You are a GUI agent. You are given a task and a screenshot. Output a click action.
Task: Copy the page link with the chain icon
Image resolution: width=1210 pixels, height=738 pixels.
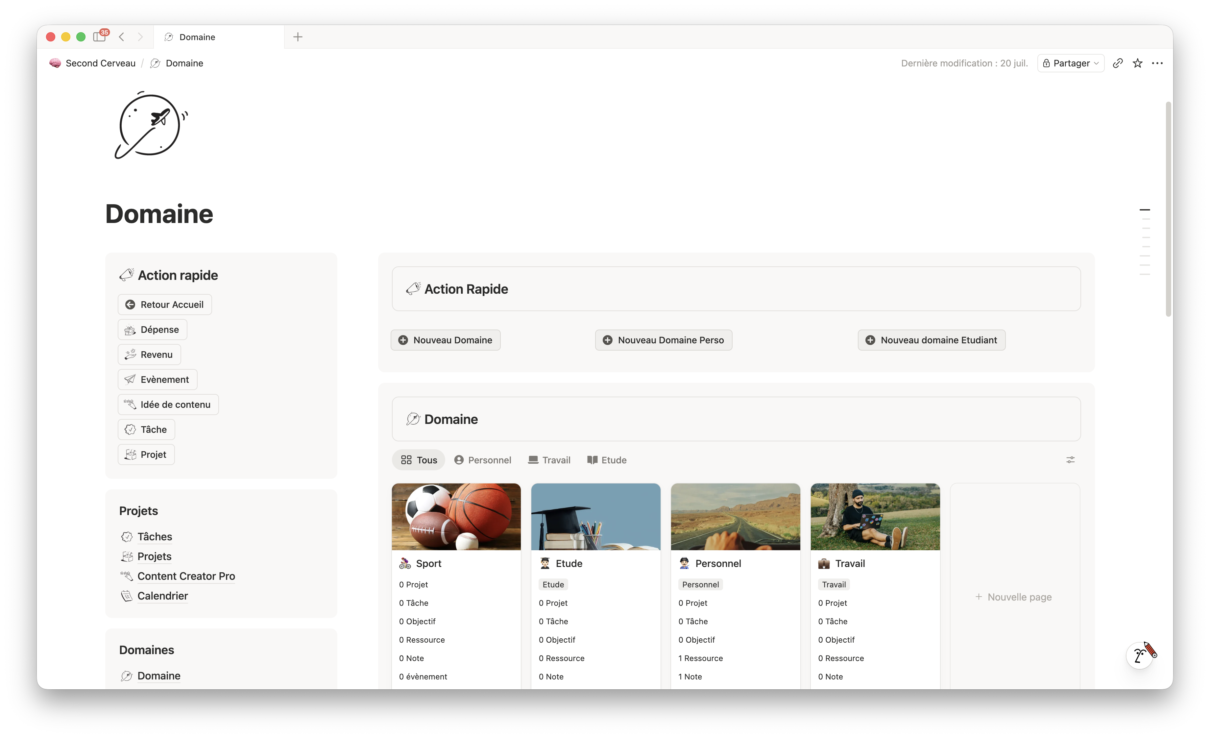1118,63
